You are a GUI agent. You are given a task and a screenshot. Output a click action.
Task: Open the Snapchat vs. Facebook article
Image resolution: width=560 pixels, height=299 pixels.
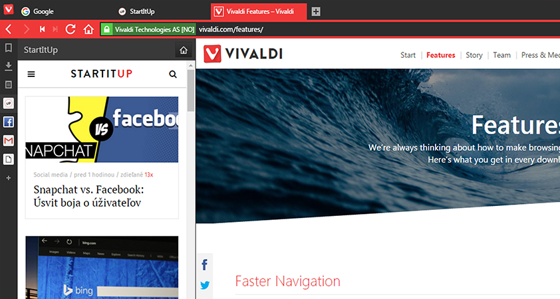click(x=88, y=196)
